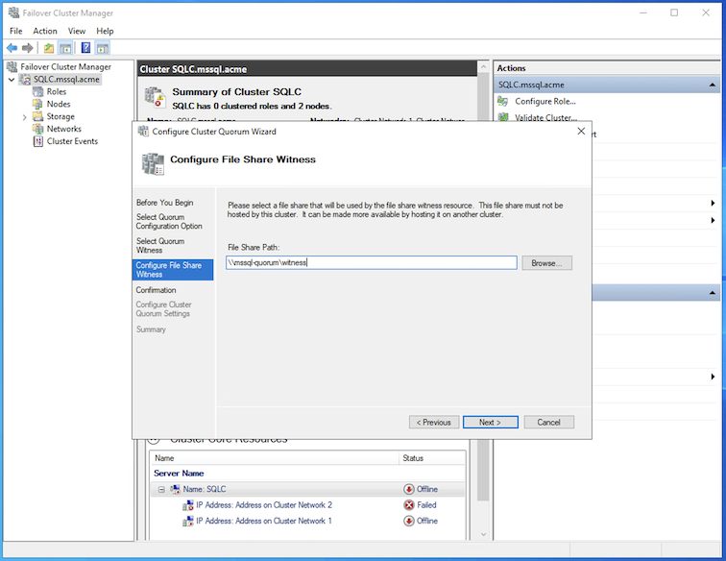The image size is (726, 561).
Task: Open the Storage tree node
Action: [60, 116]
